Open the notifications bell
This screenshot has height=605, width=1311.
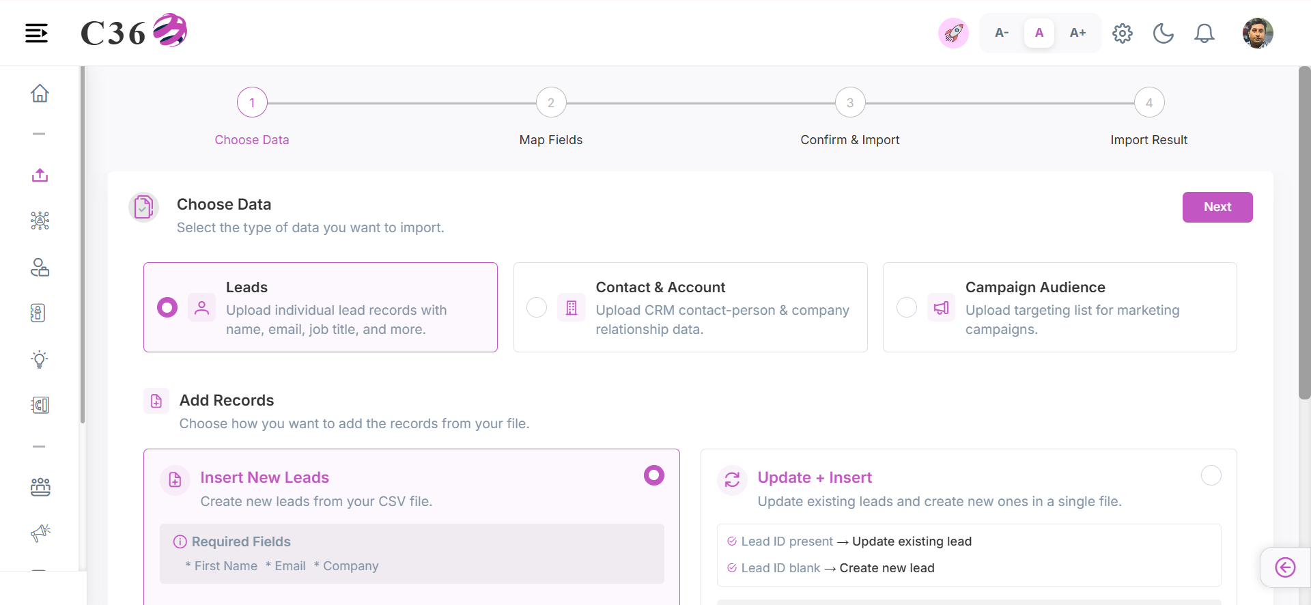1204,33
